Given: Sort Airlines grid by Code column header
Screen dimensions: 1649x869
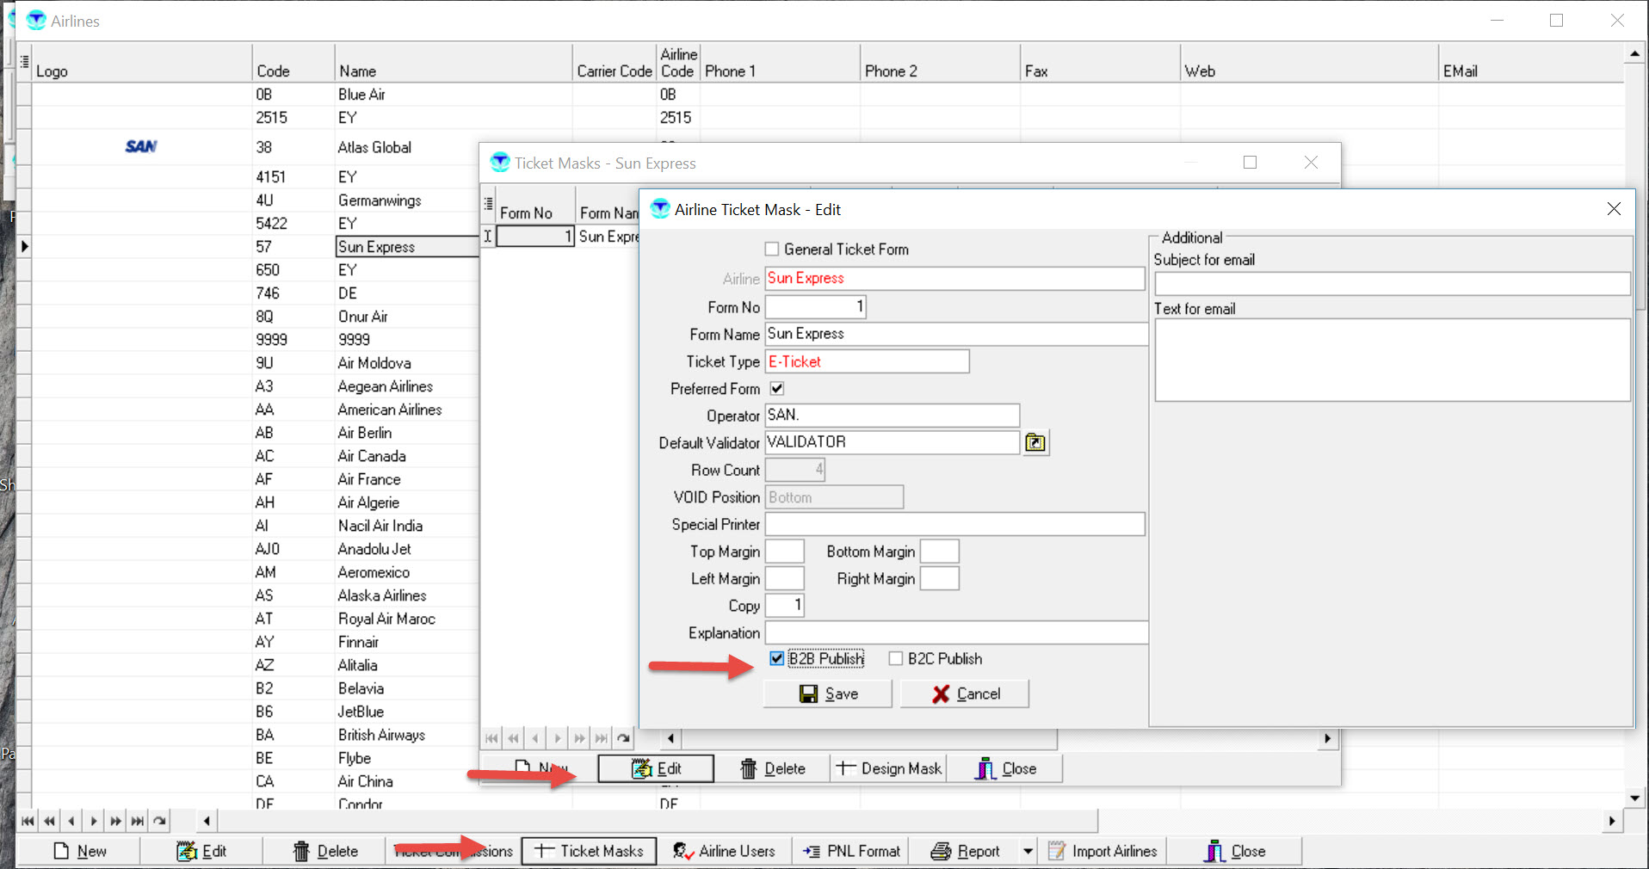Looking at the screenshot, I should [x=293, y=63].
